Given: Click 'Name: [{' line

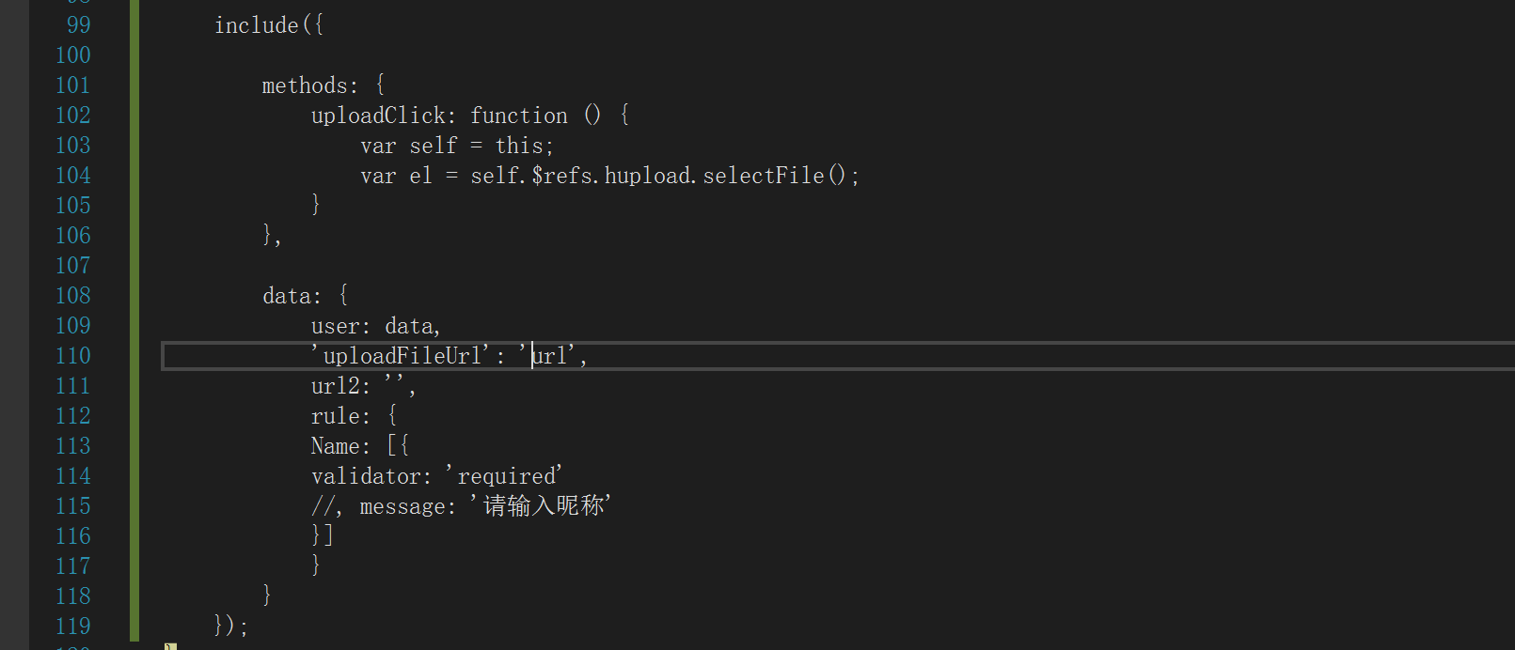Looking at the screenshot, I should point(360,446).
